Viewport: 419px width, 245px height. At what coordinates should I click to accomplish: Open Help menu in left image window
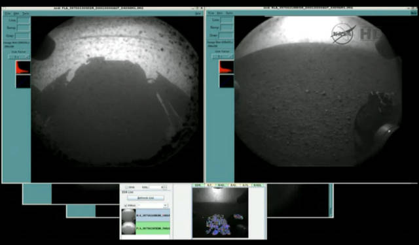(x=198, y=13)
